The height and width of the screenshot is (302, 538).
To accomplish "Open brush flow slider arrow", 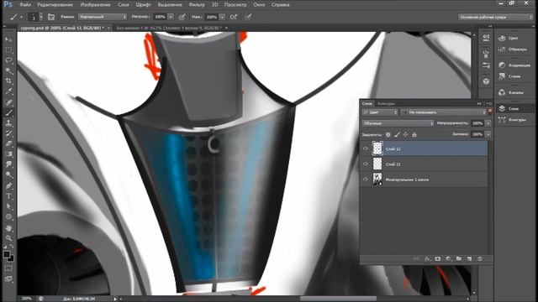I will pos(222,17).
